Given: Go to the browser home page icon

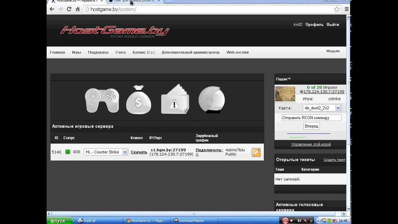Looking at the screenshot, I should [x=78, y=9].
